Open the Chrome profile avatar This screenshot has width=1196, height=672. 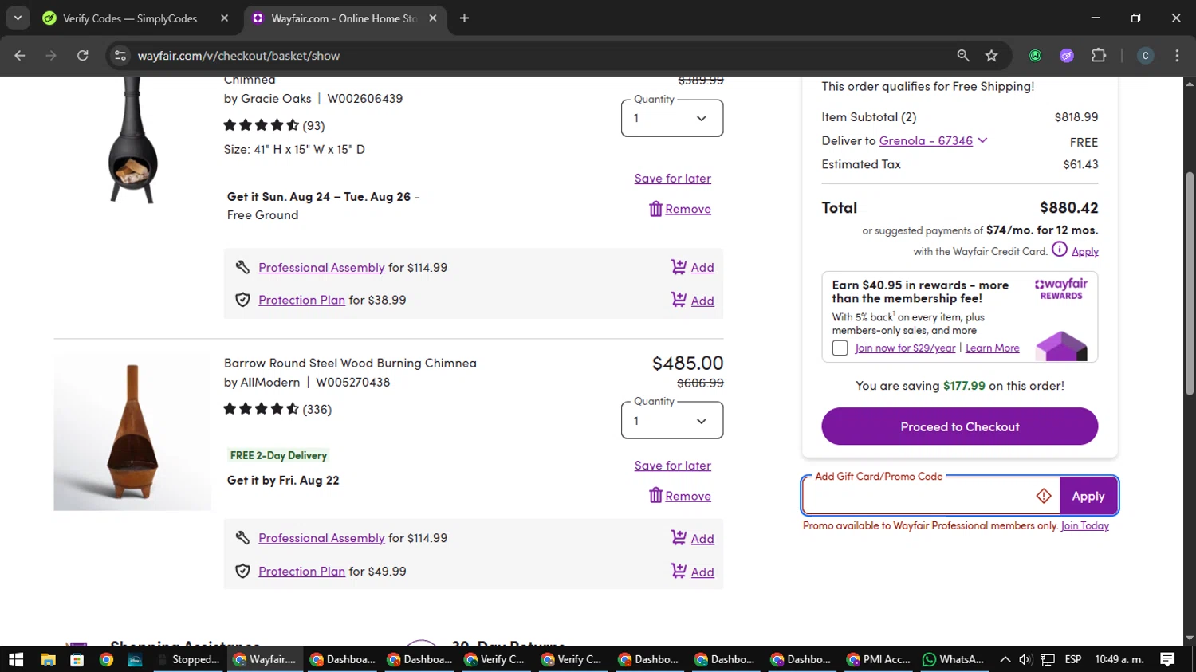click(x=1145, y=56)
